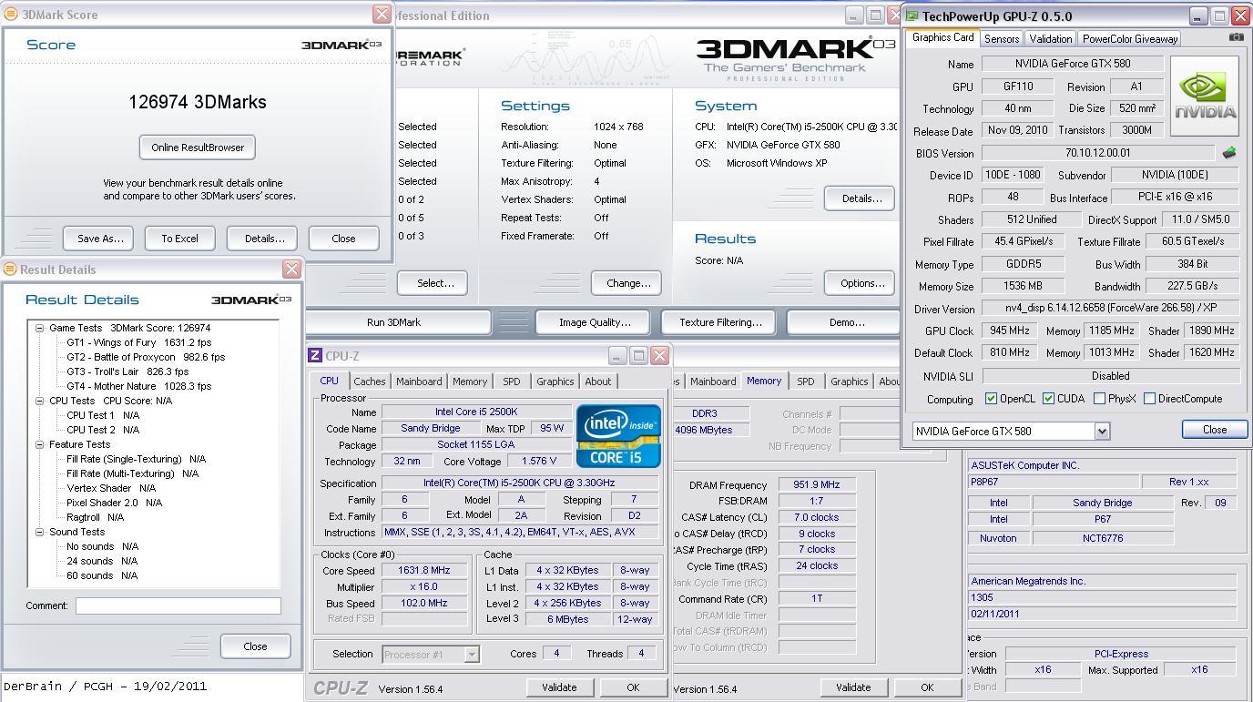This screenshot has height=702, width=1253.
Task: Click Close button in GPU-Z window
Action: point(1214,430)
